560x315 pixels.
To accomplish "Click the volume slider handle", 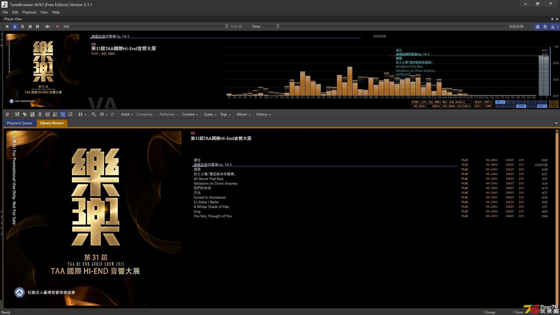I will point(227,27).
